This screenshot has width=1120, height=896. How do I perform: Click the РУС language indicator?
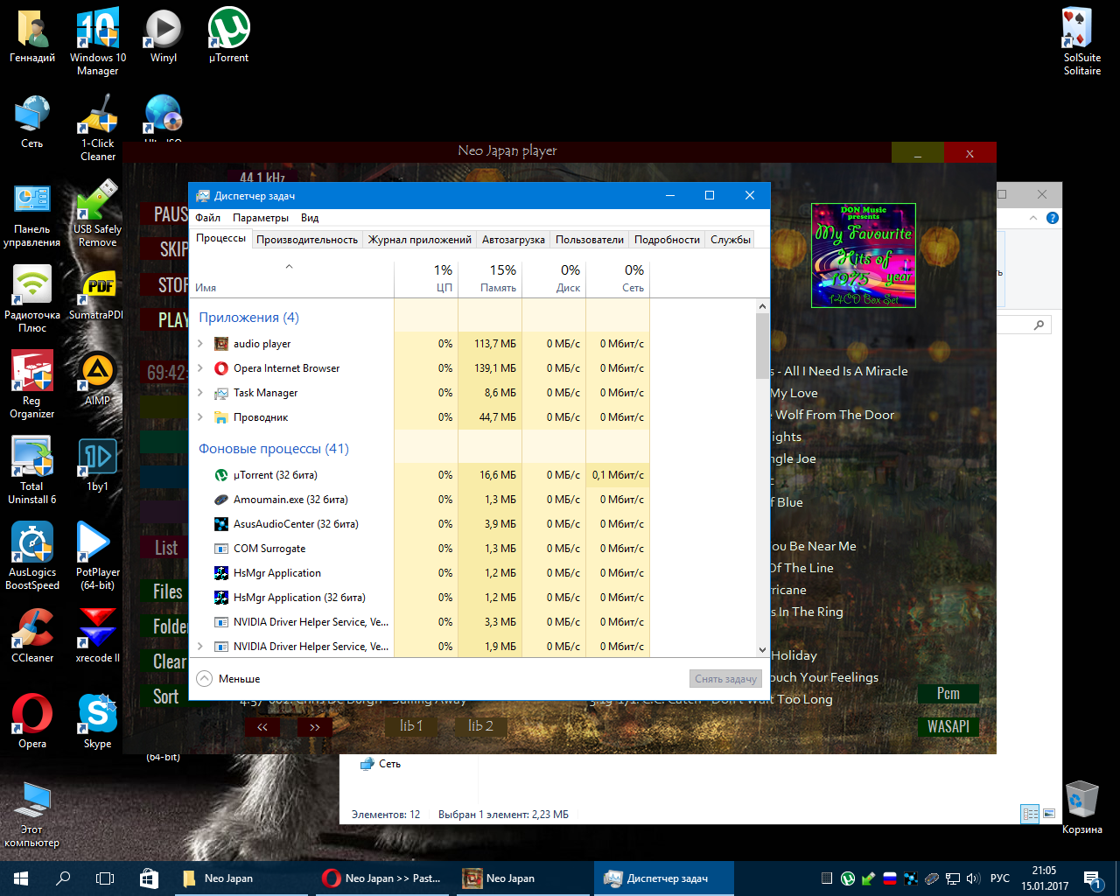point(1000,878)
